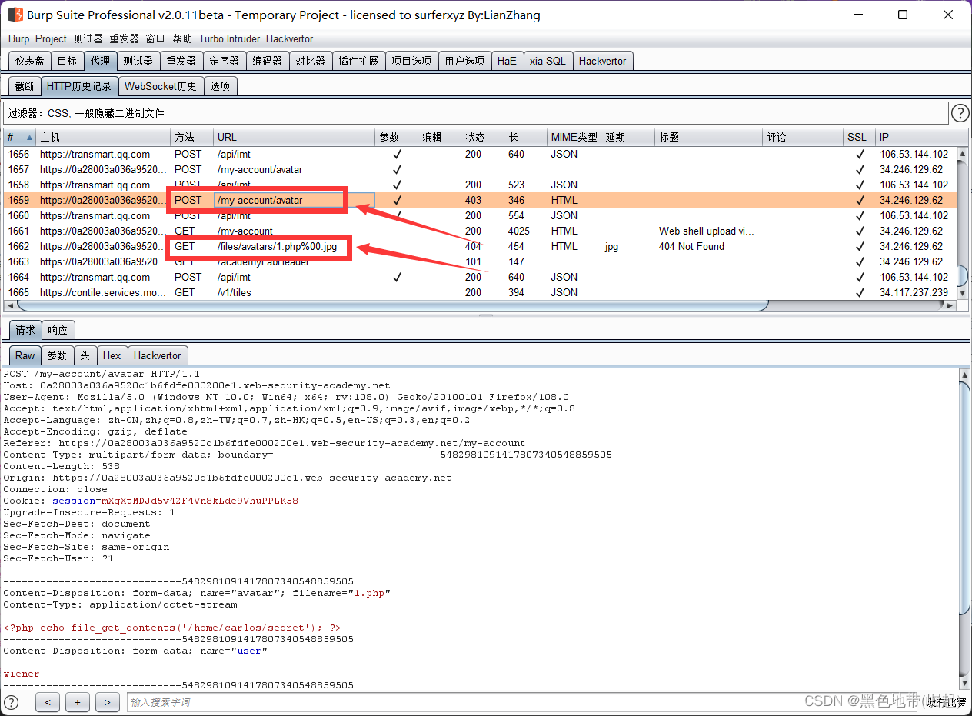Sort by the IP column header
The image size is (972, 716).
click(917, 137)
